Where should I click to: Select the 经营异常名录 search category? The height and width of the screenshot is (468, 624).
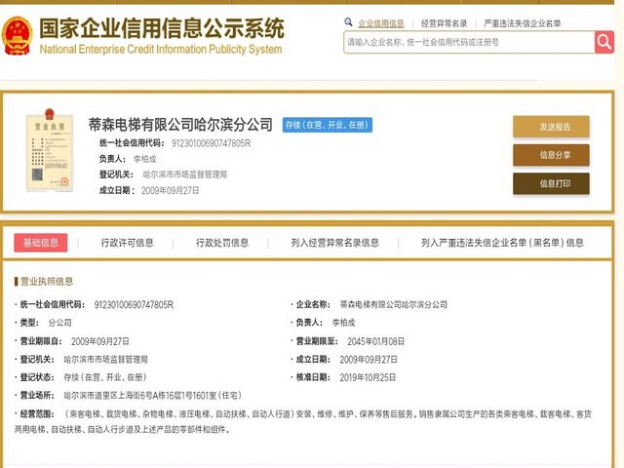pyautogui.click(x=444, y=23)
